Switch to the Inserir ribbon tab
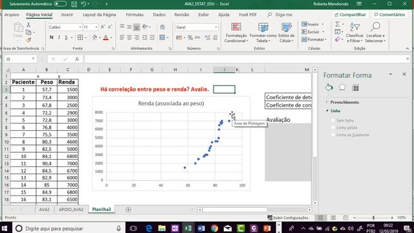414x233 pixels. pyautogui.click(x=67, y=15)
